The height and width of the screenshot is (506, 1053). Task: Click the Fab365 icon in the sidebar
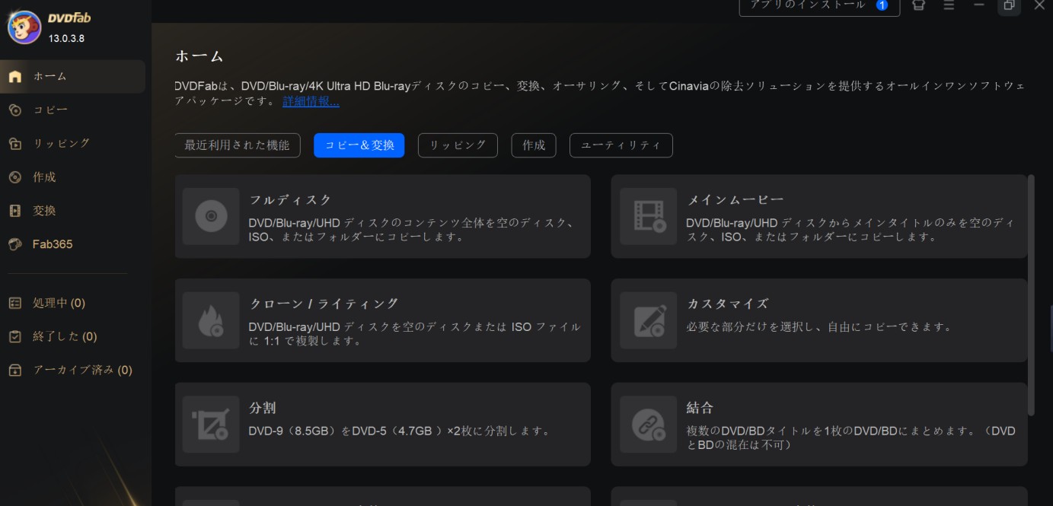15,244
